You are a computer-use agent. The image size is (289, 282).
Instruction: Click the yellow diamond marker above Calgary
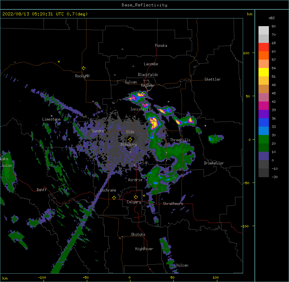click(136, 197)
